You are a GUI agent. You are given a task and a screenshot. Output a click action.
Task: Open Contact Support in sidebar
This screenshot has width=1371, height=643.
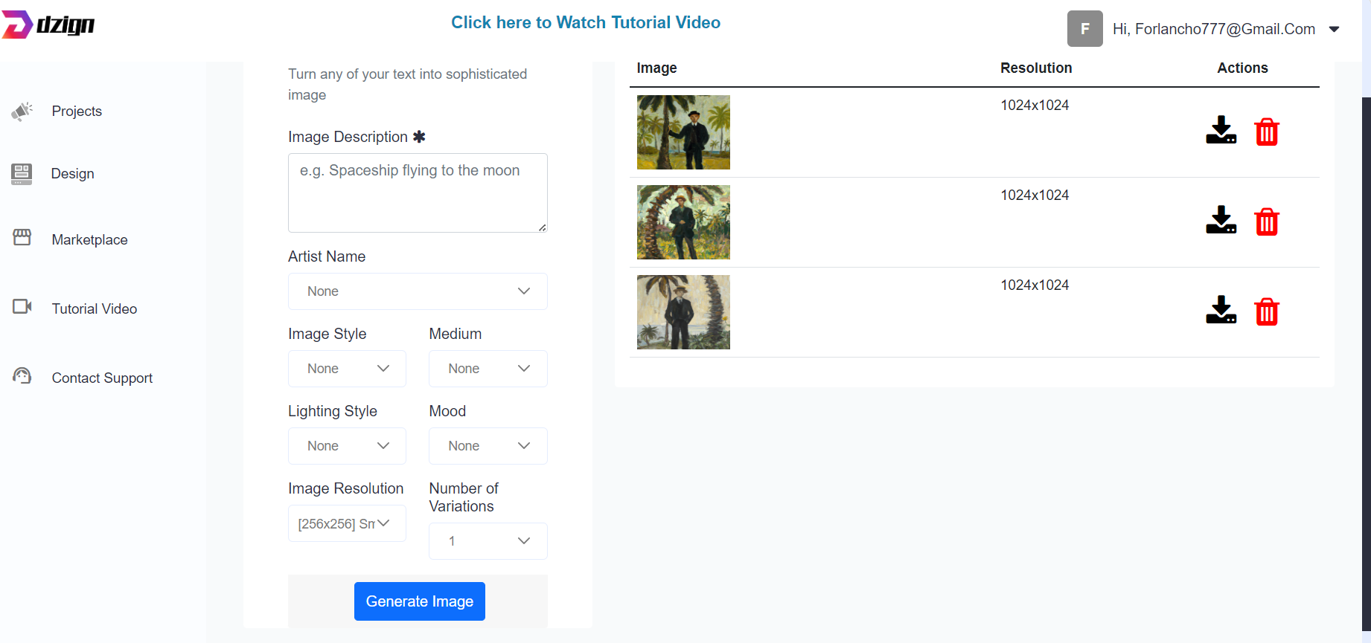(x=102, y=378)
